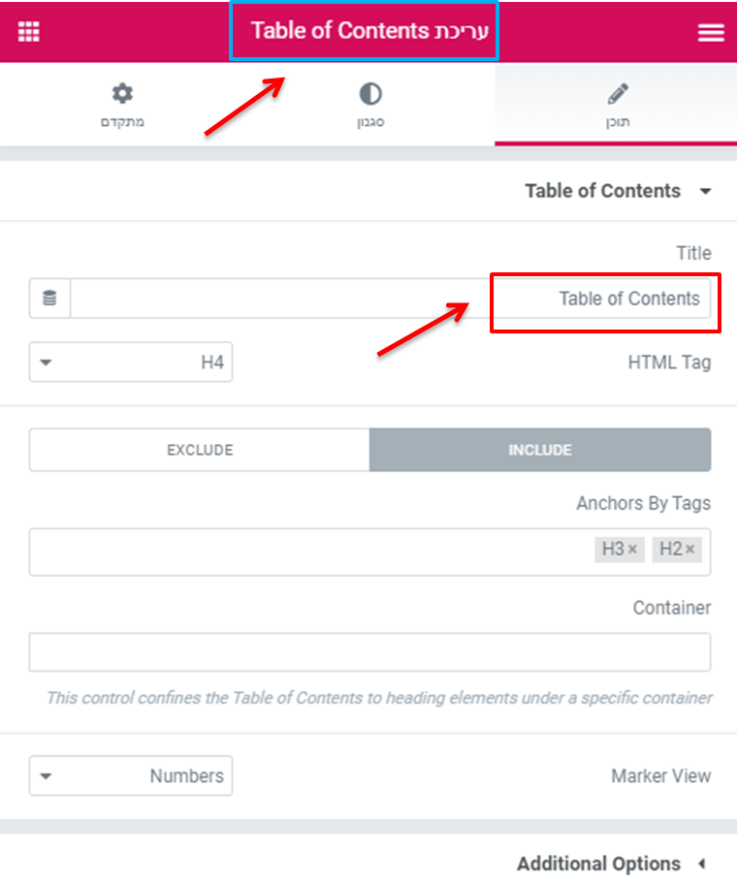Switch to the סגנון tab
This screenshot has width=737, height=881.
(x=370, y=105)
